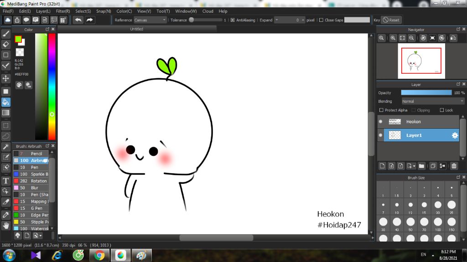Click the layer Opacity slider bar
The width and height of the screenshot is (467, 262).
[x=426, y=93]
